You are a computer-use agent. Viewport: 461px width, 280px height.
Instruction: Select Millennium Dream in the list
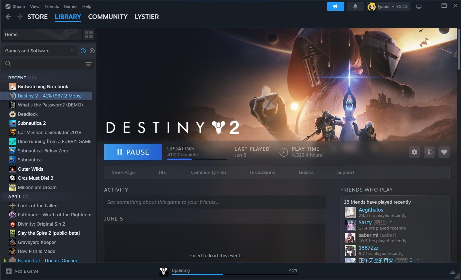pos(37,187)
